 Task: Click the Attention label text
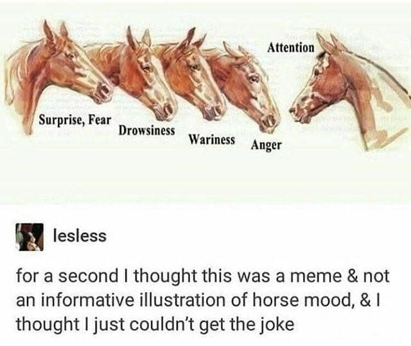[x=291, y=48]
